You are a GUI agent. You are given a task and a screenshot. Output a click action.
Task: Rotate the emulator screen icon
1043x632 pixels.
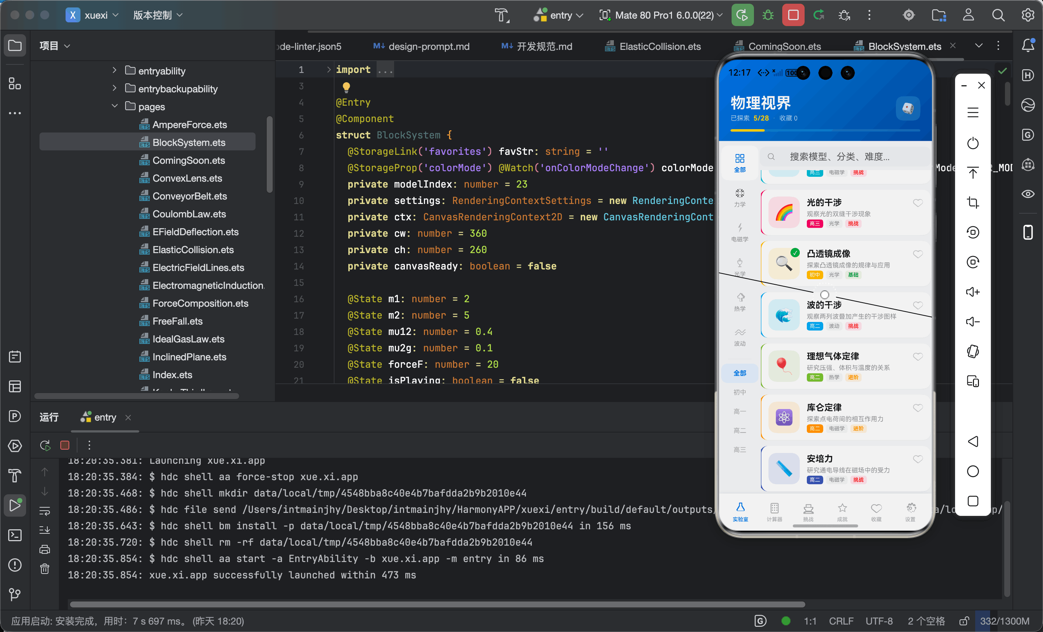(973, 351)
